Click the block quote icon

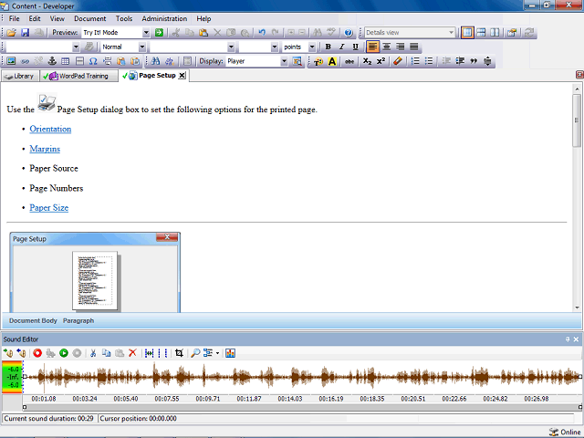pyautogui.click(x=474, y=61)
